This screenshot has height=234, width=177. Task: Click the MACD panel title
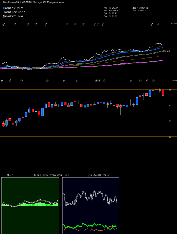click(11, 175)
